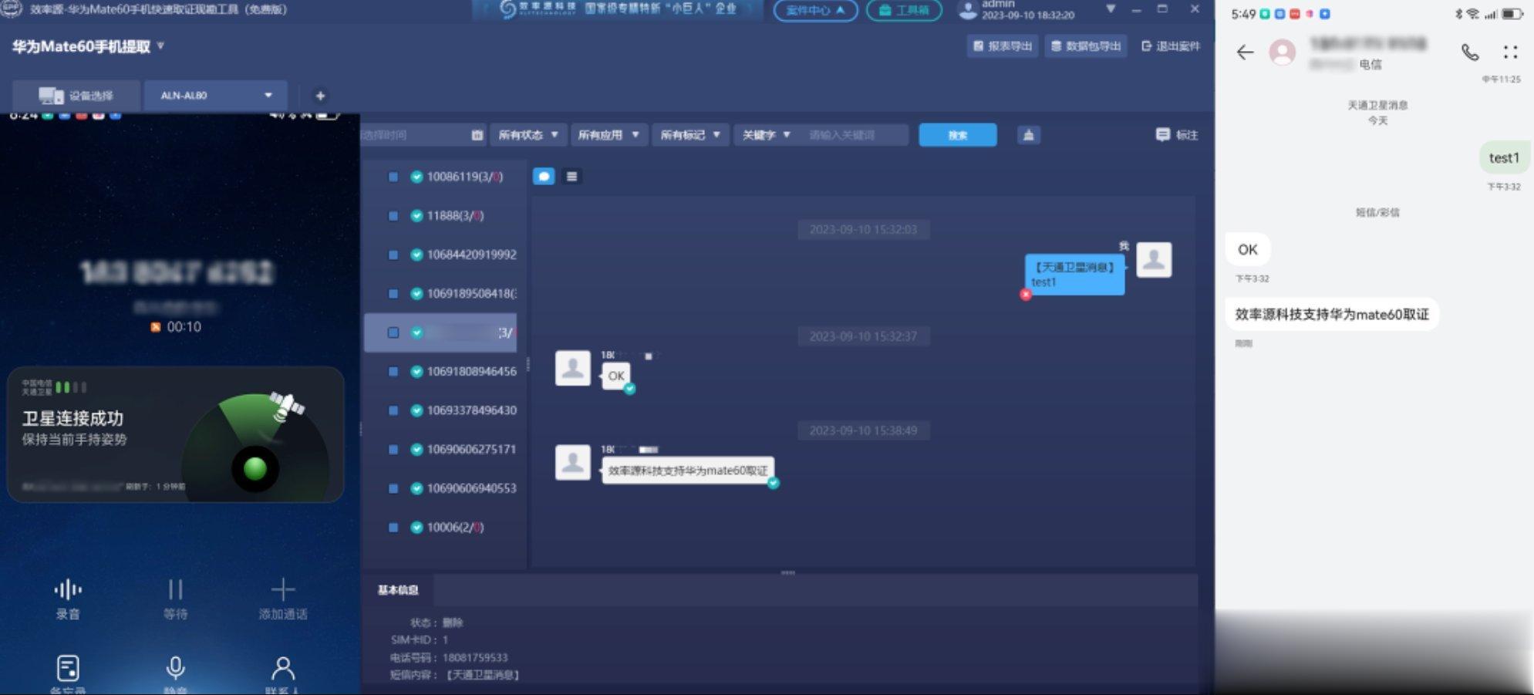
Task: Tick checkbox for 10684420919992
Action: pyautogui.click(x=393, y=255)
